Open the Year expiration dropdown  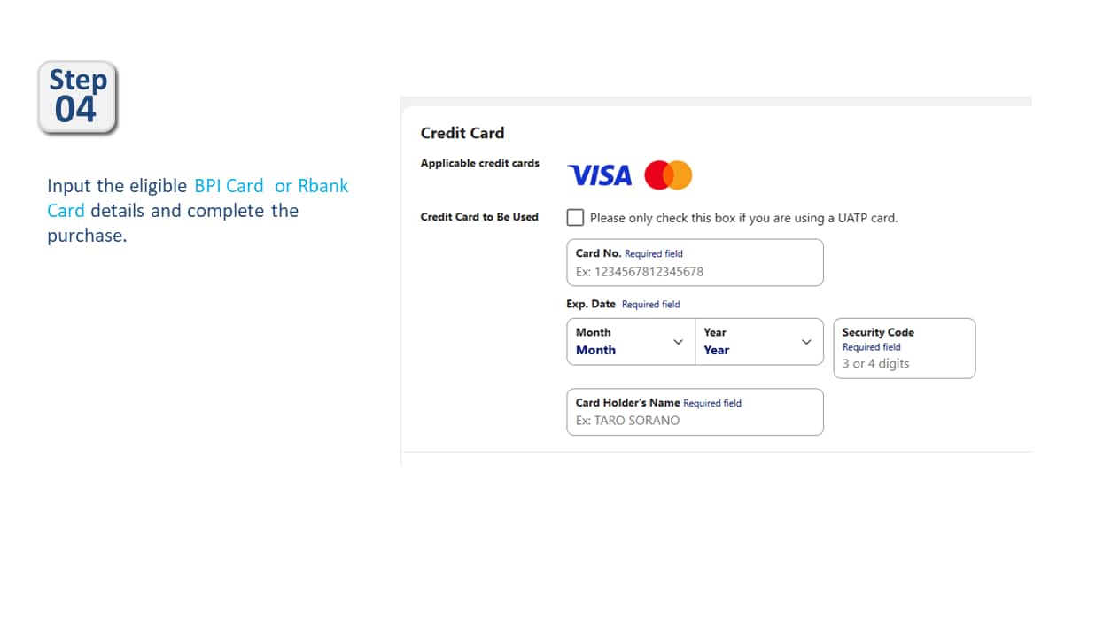[758, 342]
